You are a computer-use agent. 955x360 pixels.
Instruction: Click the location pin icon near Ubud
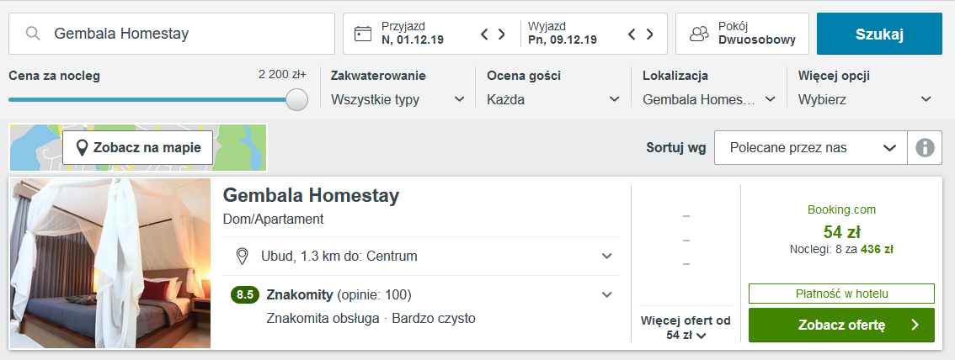coord(242,256)
